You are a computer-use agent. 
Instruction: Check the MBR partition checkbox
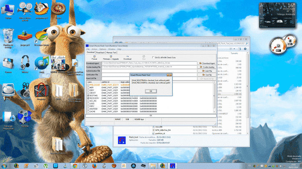tap(88, 88)
